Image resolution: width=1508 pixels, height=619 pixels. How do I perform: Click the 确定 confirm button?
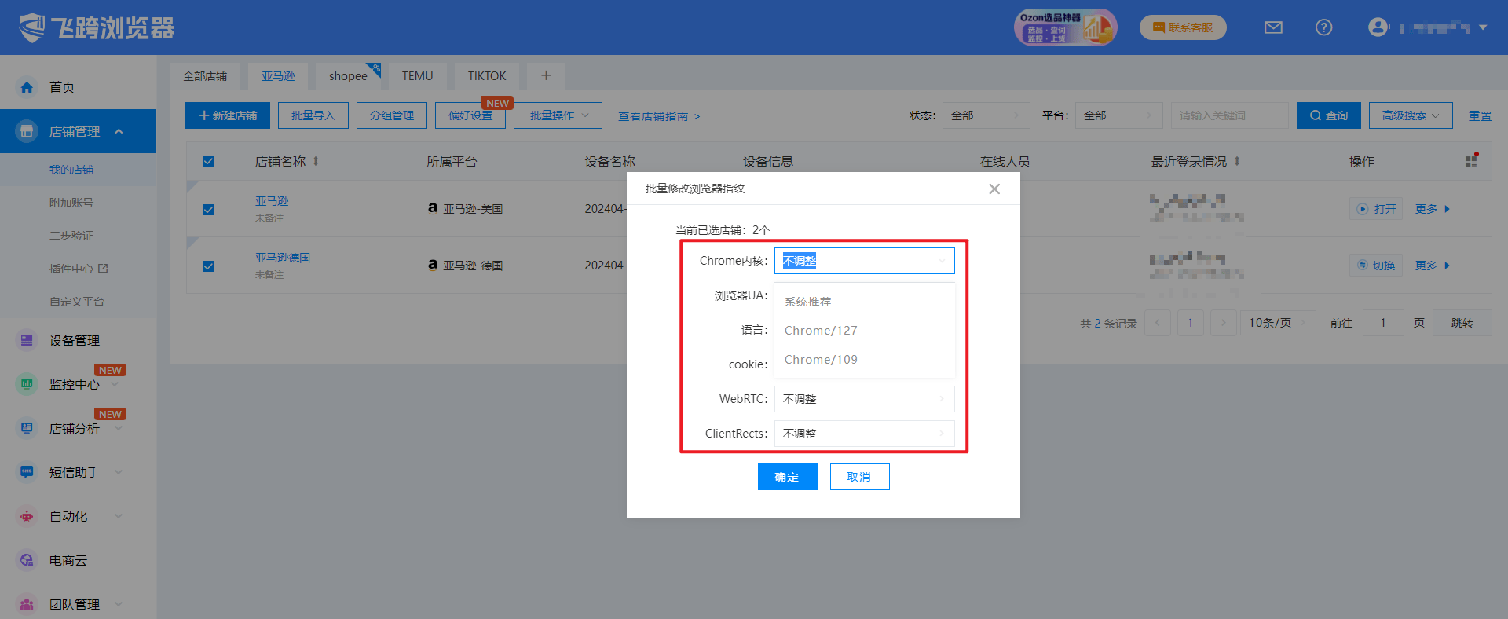pyautogui.click(x=787, y=477)
